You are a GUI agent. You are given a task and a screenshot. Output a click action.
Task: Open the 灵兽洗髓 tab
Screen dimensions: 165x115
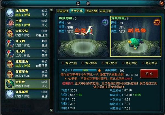tap(91, 11)
